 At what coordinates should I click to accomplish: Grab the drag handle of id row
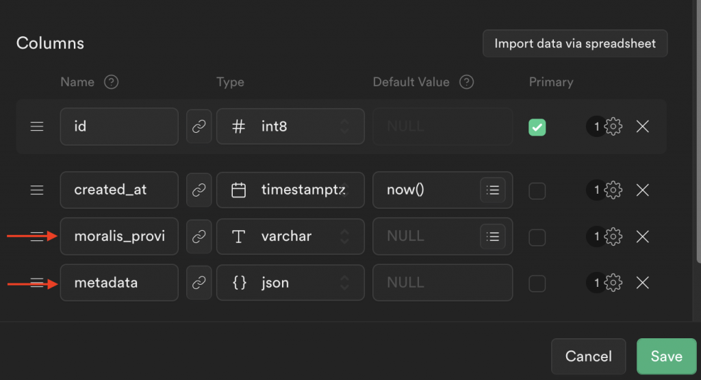[37, 127]
